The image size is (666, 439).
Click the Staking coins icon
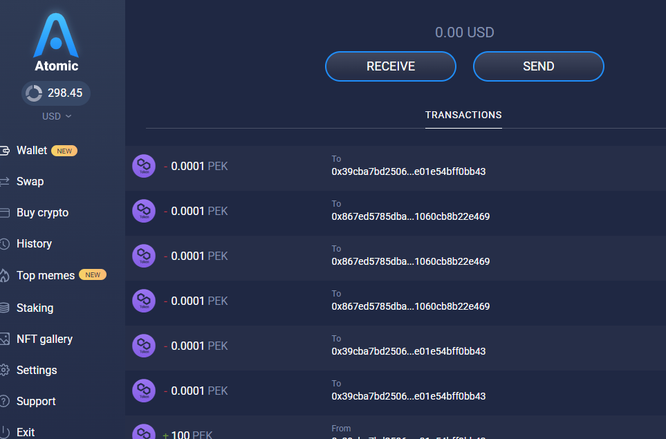[x=4, y=308]
